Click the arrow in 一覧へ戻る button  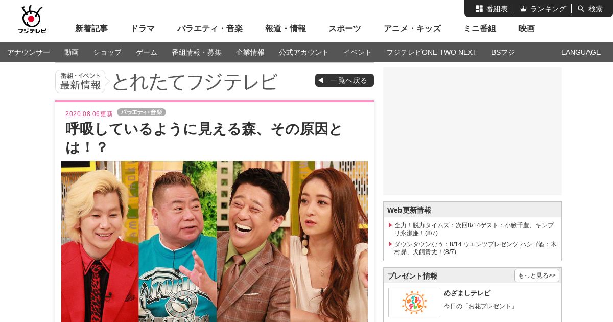coord(321,80)
